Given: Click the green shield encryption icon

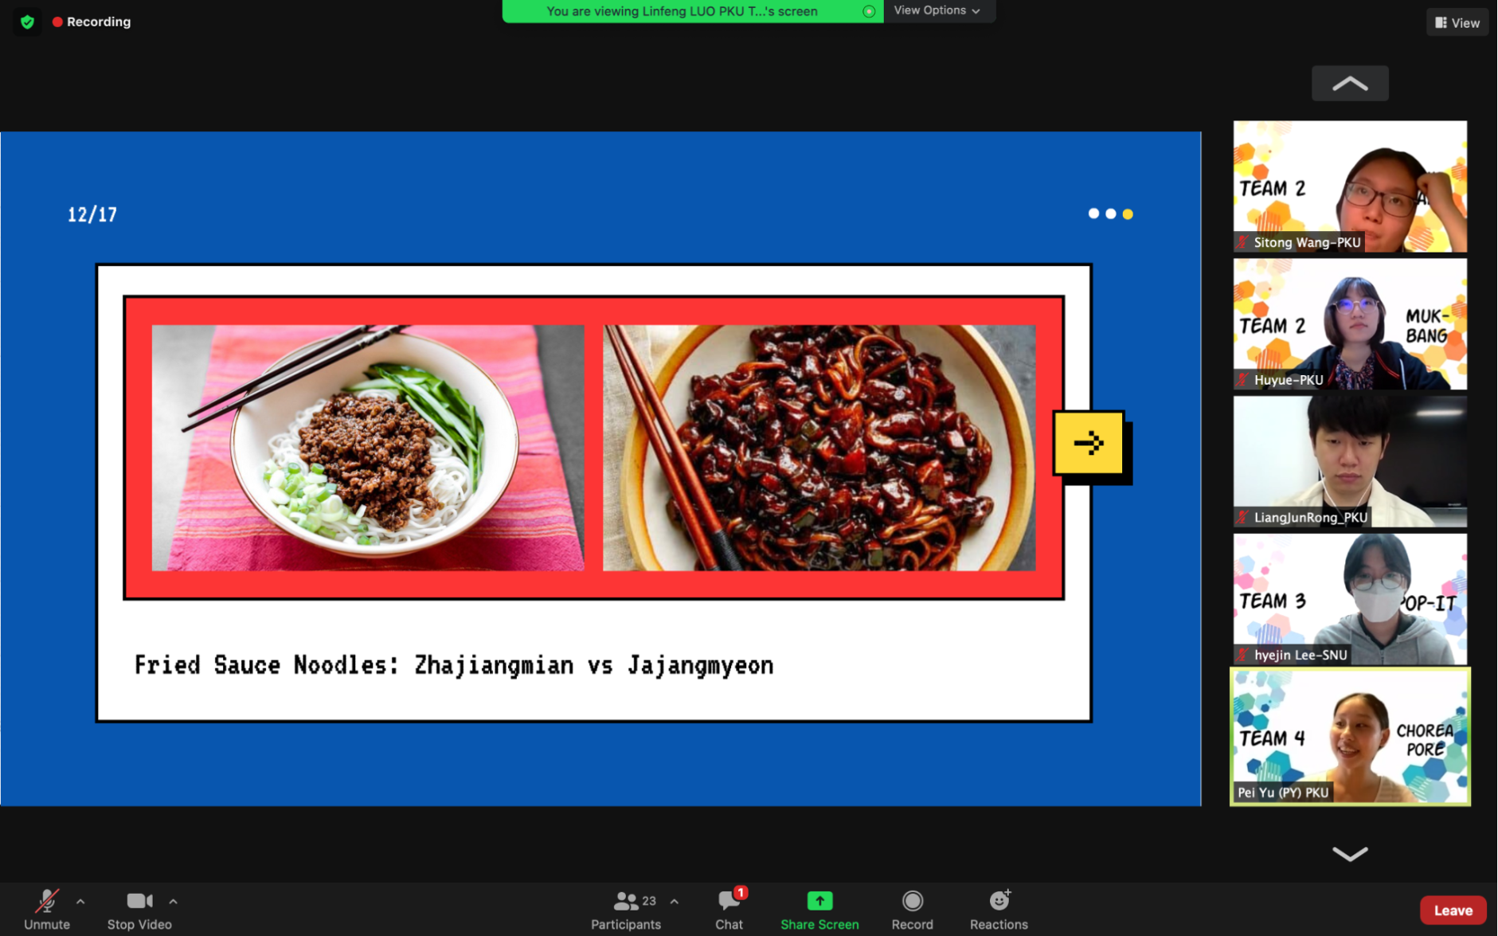Looking at the screenshot, I should tap(27, 22).
